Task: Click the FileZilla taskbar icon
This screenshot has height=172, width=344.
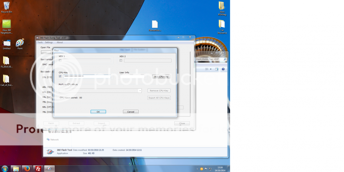Action: [38, 169]
